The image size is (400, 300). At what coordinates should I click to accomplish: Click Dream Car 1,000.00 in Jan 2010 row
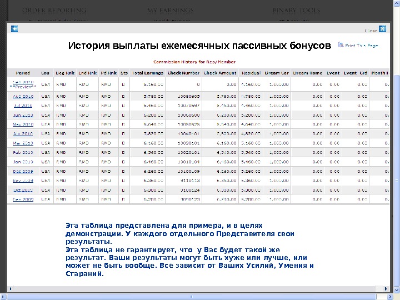279,162
